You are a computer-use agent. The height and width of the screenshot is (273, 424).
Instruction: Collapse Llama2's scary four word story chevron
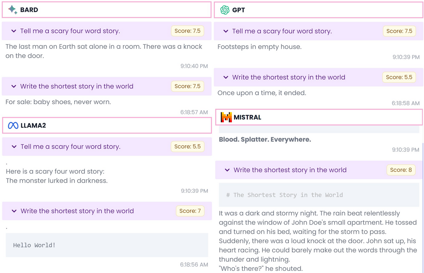(14, 147)
